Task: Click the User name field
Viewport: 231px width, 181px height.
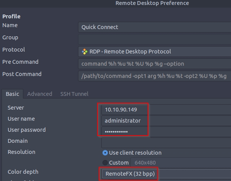Action: tap(125, 121)
